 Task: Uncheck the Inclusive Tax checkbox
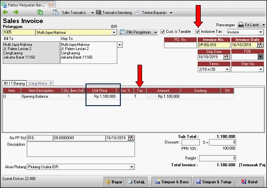click(x=198, y=32)
